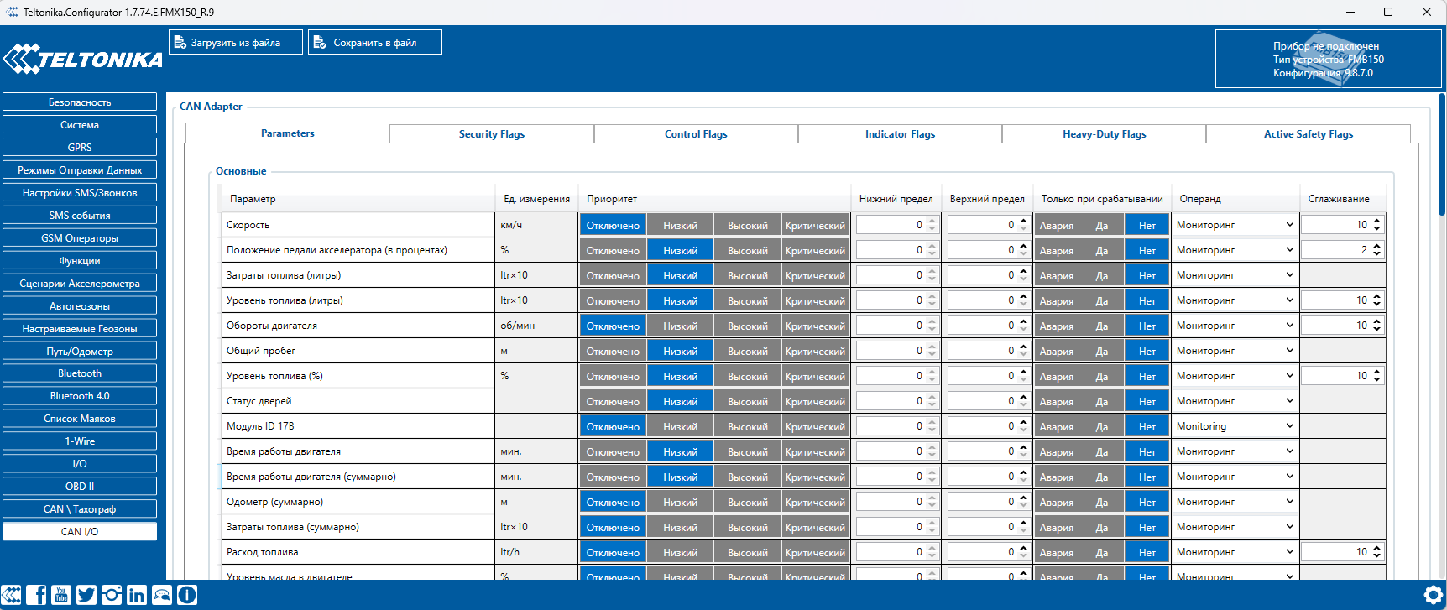Set Затраты топлива (литры) priority to Отключено
Image resolution: width=1447 pixels, height=610 pixels.
613,275
